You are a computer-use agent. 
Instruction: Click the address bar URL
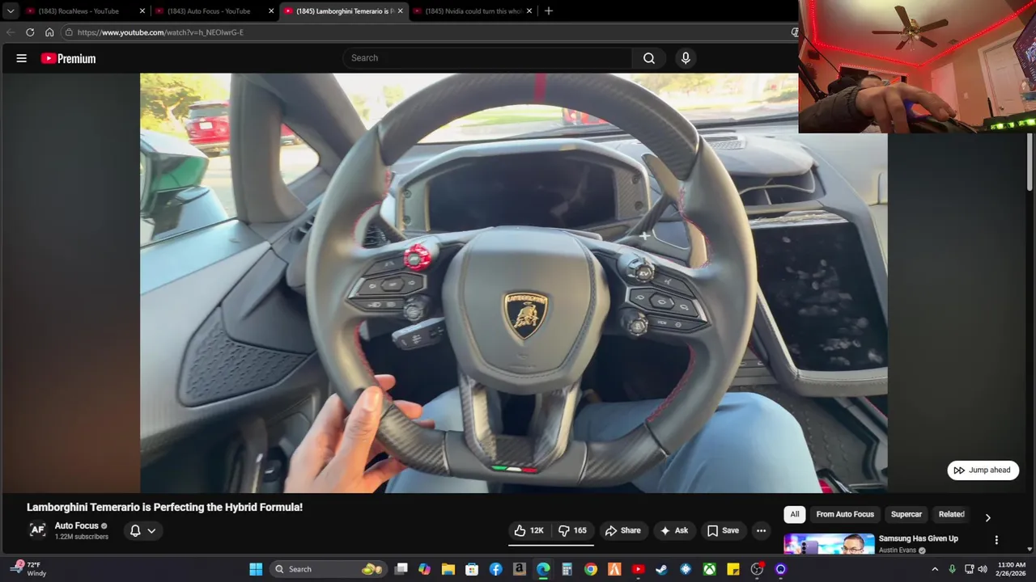pos(160,32)
